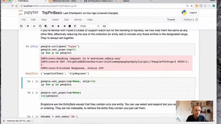This screenshot has height=124, width=221.
Task: Click the Python 3 kernel name
Action: pyautogui.click(x=189, y=20)
